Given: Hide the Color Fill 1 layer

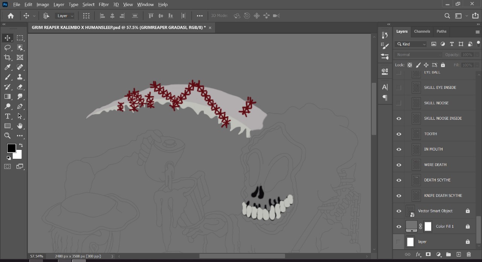Looking at the screenshot, I should (x=399, y=227).
